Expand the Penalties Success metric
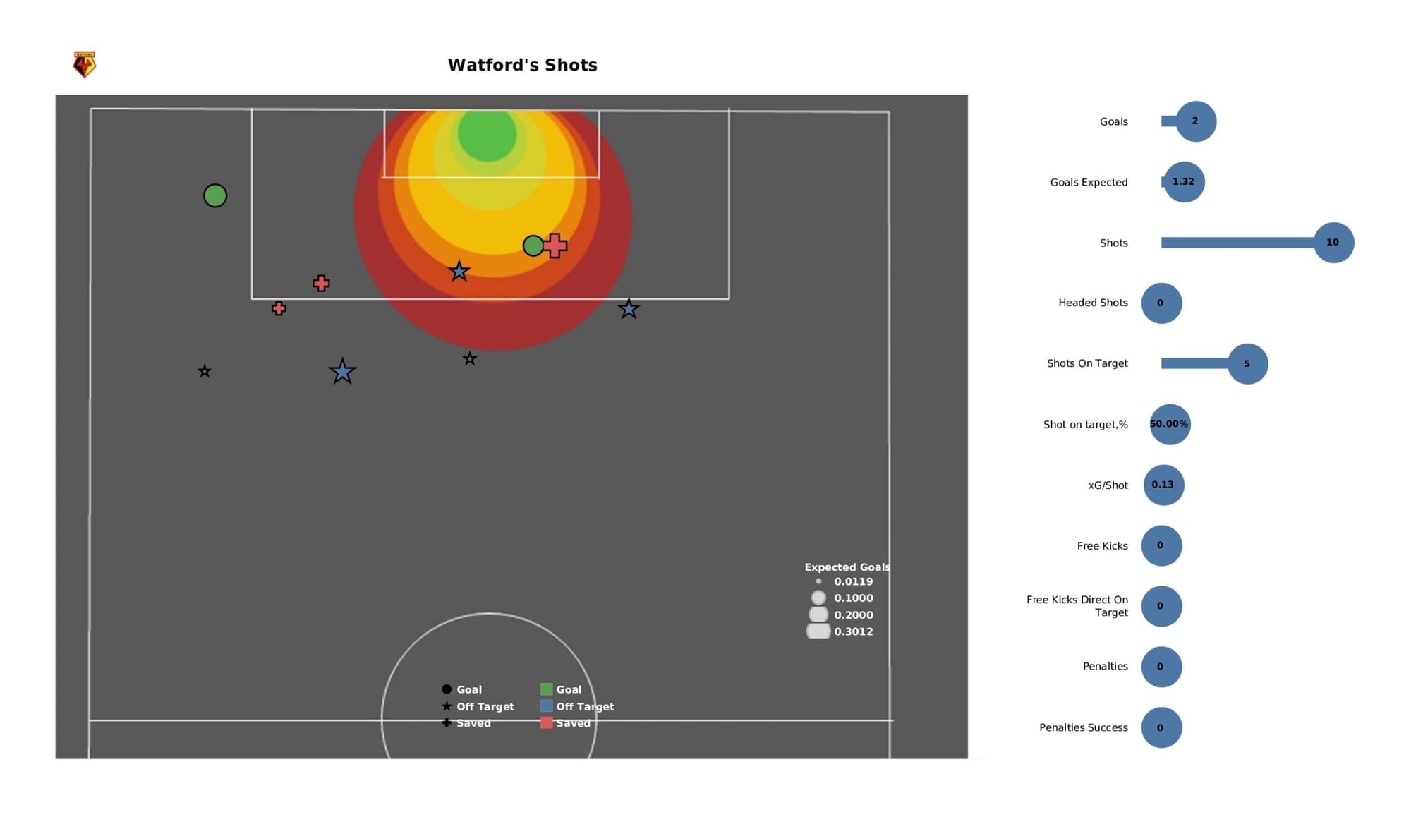The width and height of the screenshot is (1411, 829). [1161, 727]
